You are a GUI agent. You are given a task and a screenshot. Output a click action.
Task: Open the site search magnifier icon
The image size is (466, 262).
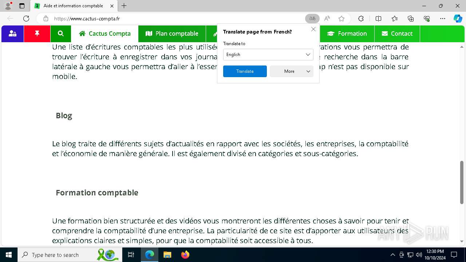coord(61,33)
